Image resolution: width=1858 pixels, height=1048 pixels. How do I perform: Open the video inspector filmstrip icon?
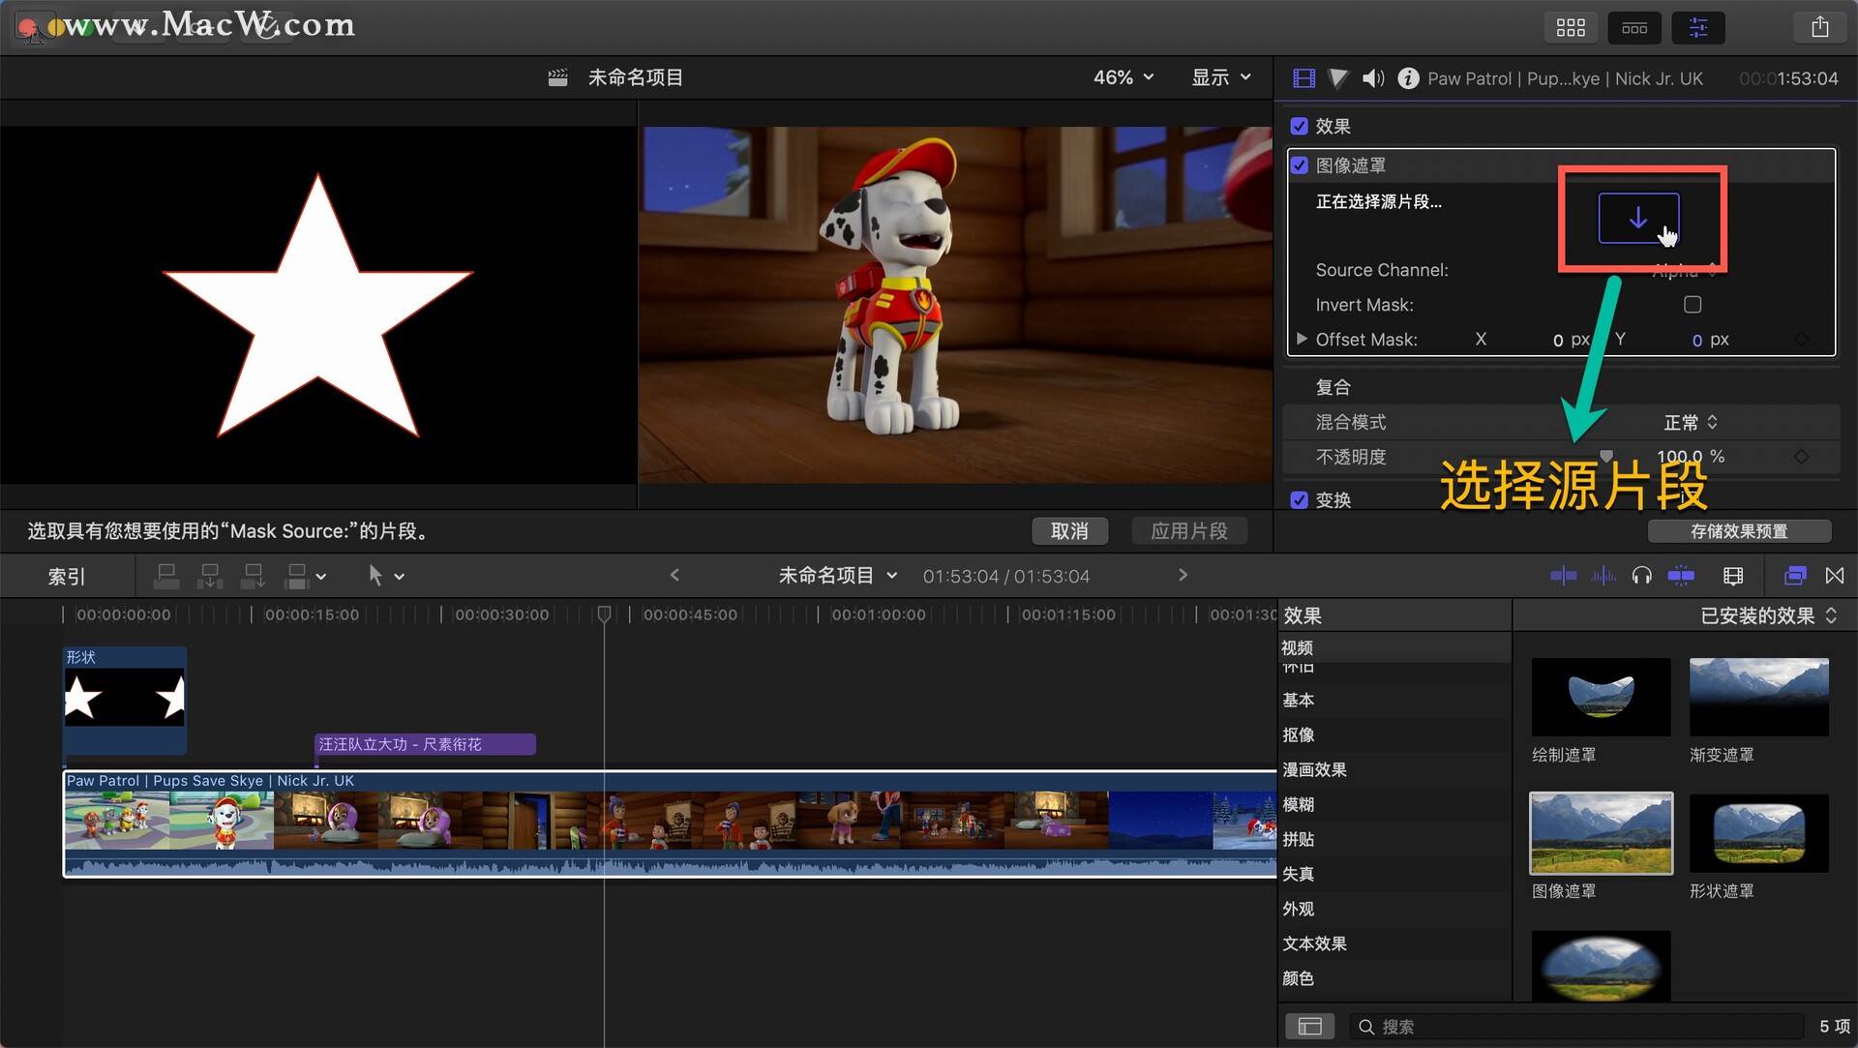coord(1304,78)
